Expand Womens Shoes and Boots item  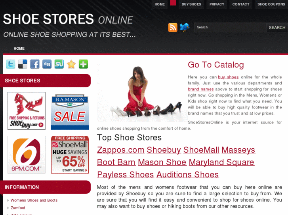34,200
